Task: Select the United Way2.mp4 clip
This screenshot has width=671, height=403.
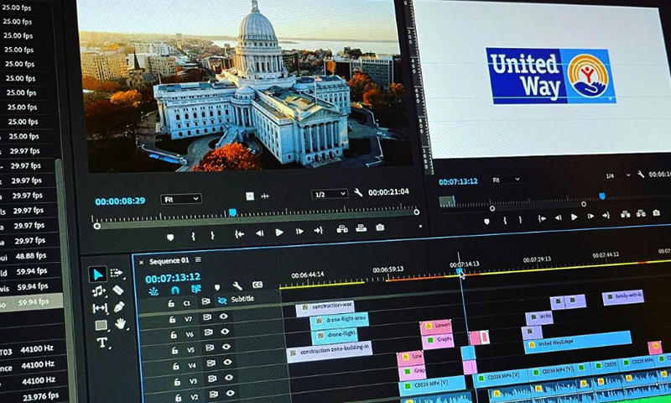Action: tap(577, 342)
